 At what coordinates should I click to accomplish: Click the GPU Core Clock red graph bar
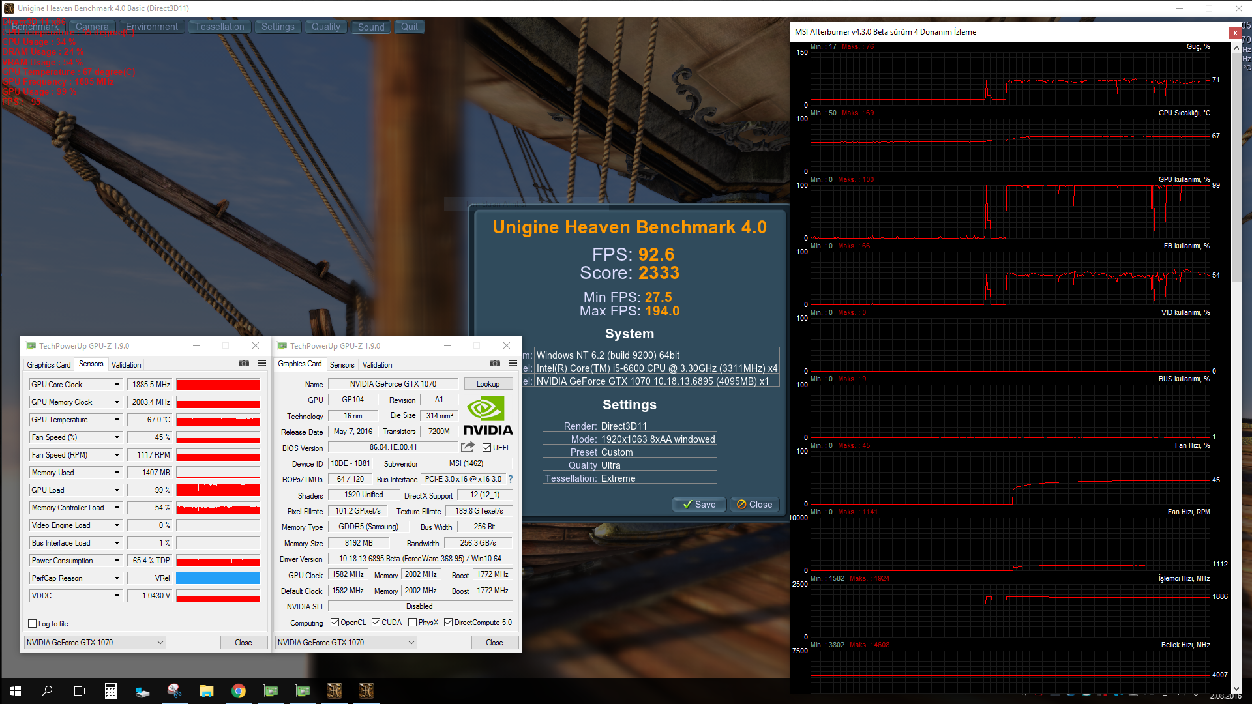click(218, 385)
